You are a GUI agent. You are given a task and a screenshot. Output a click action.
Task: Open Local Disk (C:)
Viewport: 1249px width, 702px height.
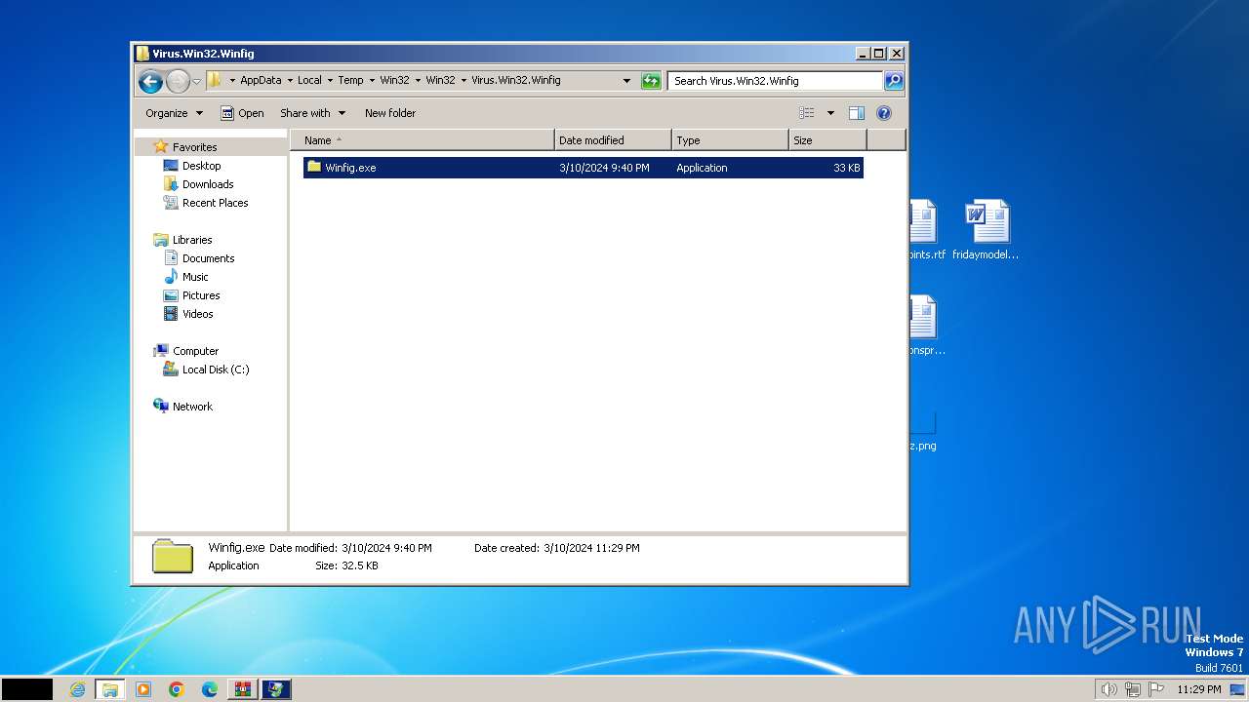pyautogui.click(x=216, y=370)
